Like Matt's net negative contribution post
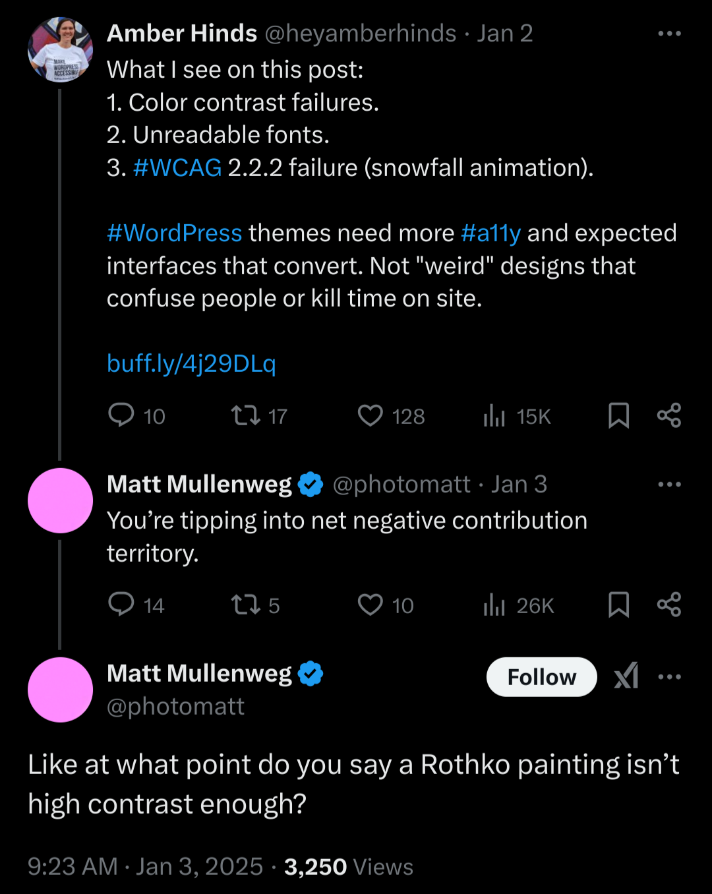Image resolution: width=712 pixels, height=894 pixels. pos(370,605)
